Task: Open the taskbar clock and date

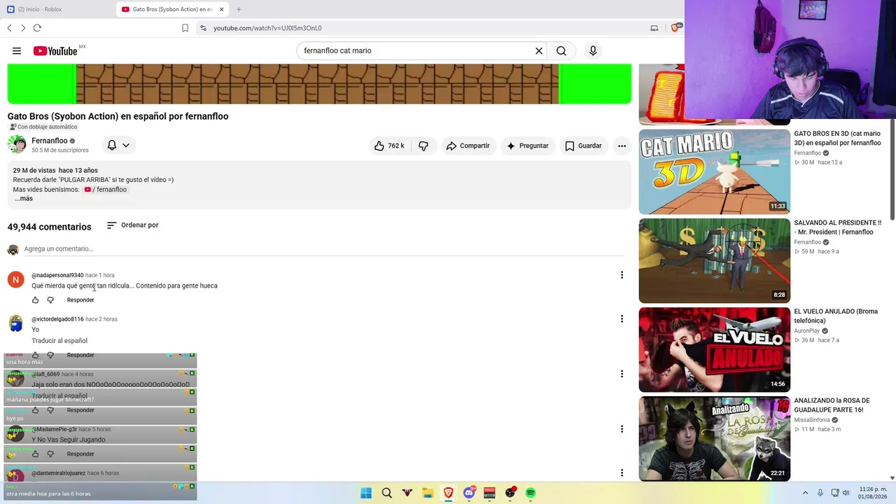Action: pos(873,493)
